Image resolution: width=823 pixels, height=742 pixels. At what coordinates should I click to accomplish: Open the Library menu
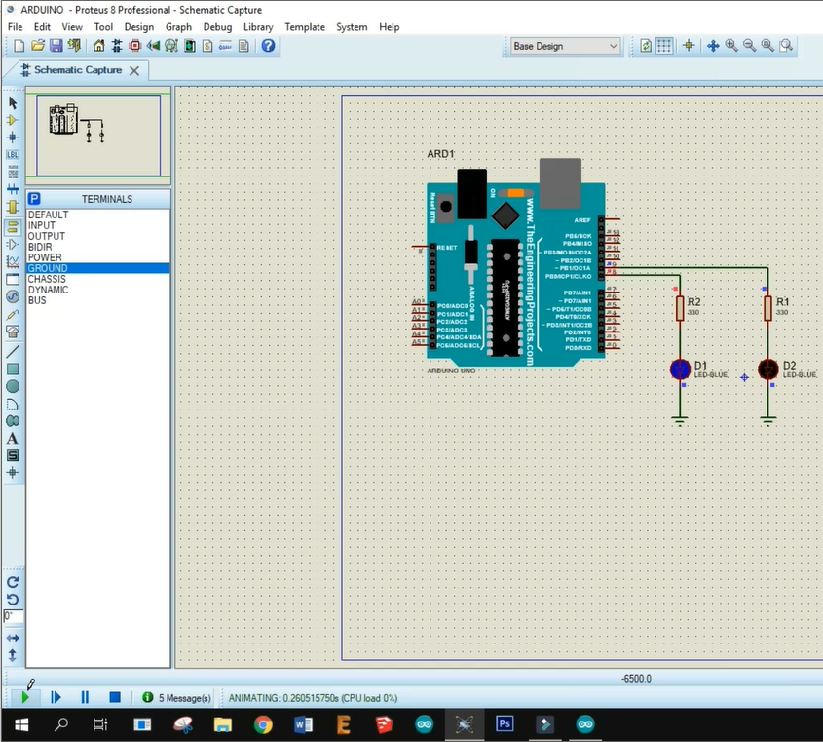pyautogui.click(x=258, y=27)
